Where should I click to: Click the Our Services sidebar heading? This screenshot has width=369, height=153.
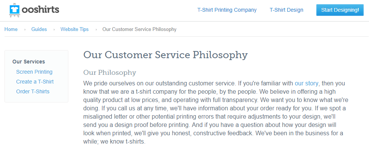click(x=29, y=62)
